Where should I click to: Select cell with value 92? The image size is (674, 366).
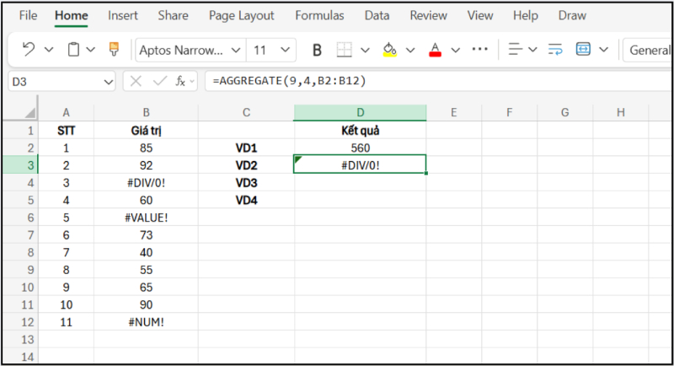pos(146,165)
